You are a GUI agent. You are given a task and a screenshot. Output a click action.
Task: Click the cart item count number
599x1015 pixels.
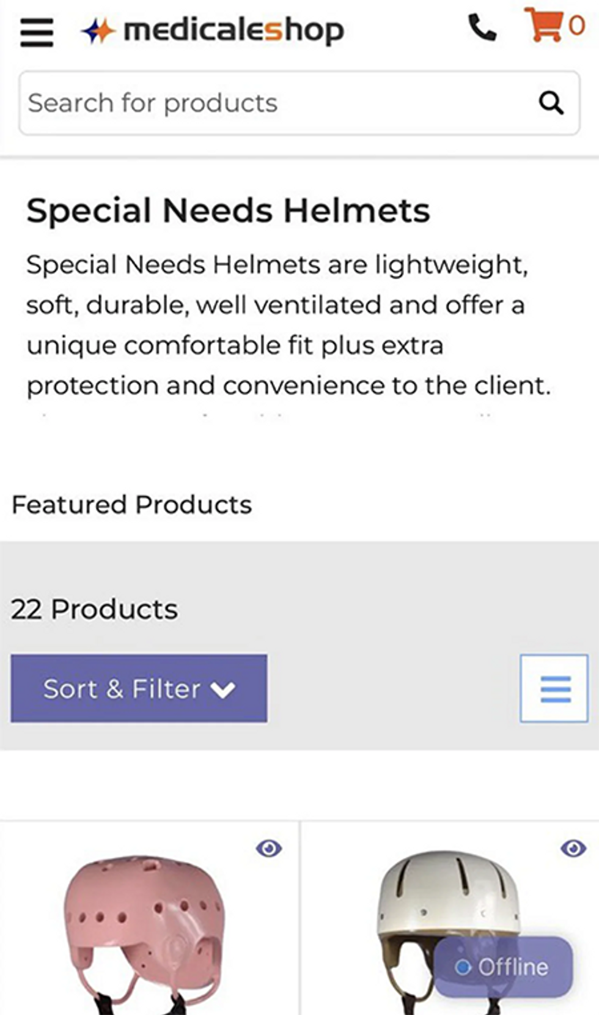pyautogui.click(x=576, y=26)
